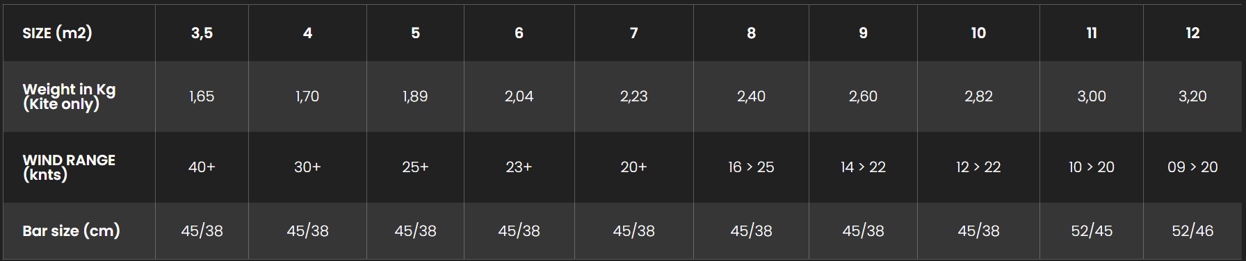Click the 2,40 weight cell
1246x261 pixels.
pyautogui.click(x=751, y=96)
